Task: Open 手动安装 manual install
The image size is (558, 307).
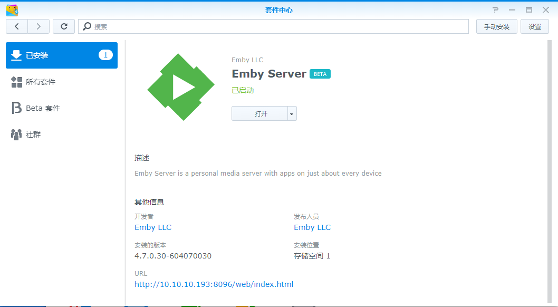Action: 497,26
